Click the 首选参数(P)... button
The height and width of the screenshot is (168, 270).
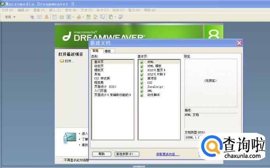[127, 154]
